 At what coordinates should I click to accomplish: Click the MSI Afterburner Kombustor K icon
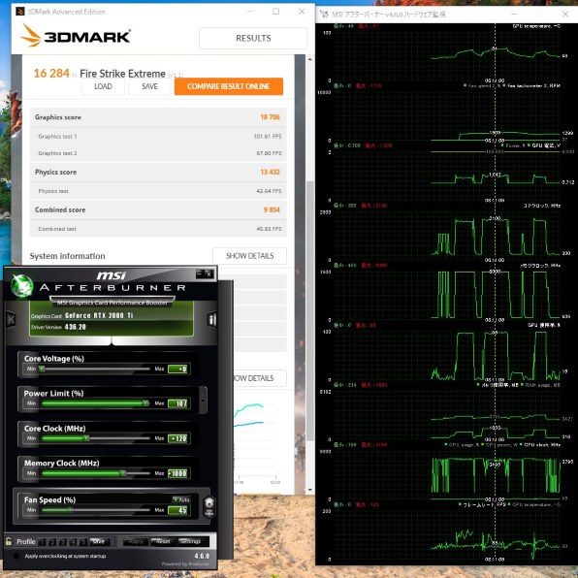coord(11,319)
